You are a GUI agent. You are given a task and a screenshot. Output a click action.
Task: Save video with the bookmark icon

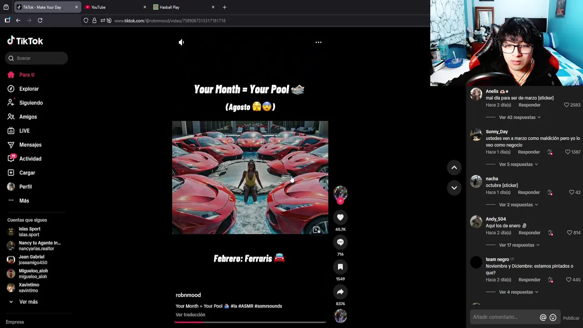[340, 267]
